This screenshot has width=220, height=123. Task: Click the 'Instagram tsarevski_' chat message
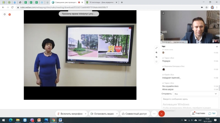click(171, 78)
